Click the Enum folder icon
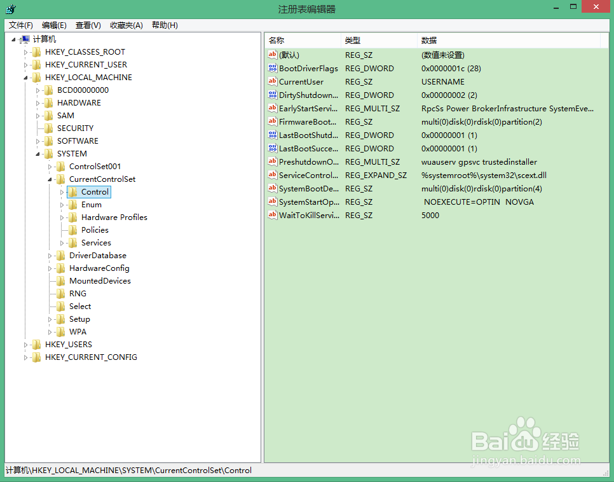This screenshot has height=482, width=614. (73, 205)
